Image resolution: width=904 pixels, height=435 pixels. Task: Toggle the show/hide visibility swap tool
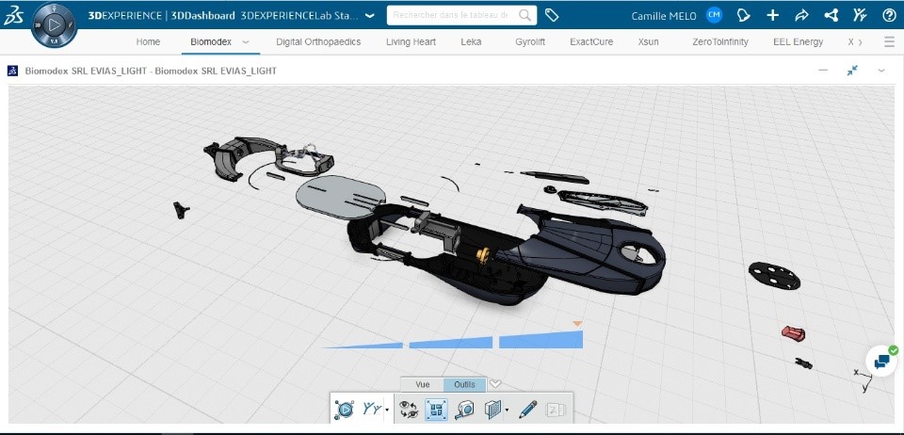click(408, 409)
